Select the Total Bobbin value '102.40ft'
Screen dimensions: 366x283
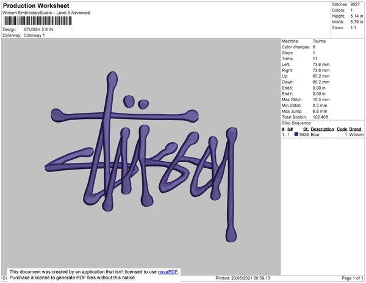point(320,117)
